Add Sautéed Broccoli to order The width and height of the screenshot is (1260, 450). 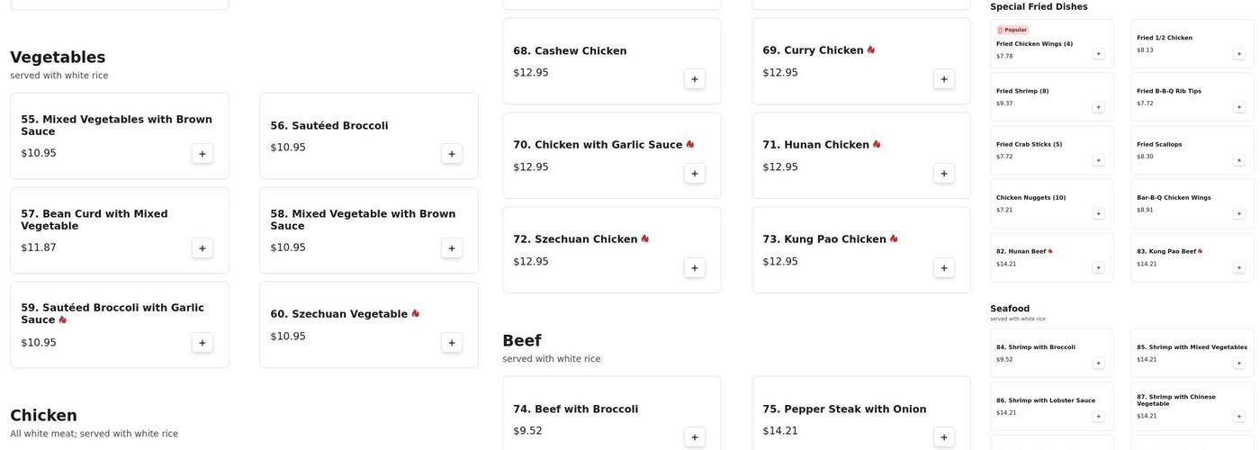click(x=452, y=154)
